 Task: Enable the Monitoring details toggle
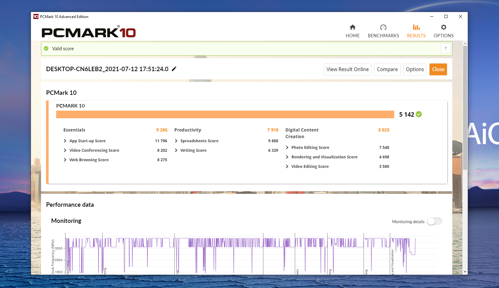point(435,222)
